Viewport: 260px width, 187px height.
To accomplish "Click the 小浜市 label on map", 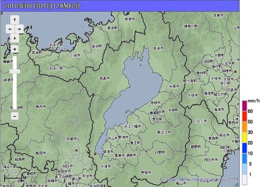I will [x=76, y=55].
